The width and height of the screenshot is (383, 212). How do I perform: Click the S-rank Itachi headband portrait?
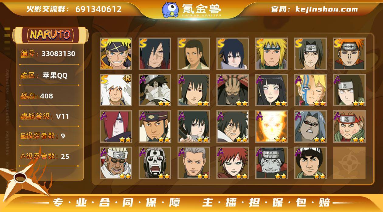(x=311, y=54)
